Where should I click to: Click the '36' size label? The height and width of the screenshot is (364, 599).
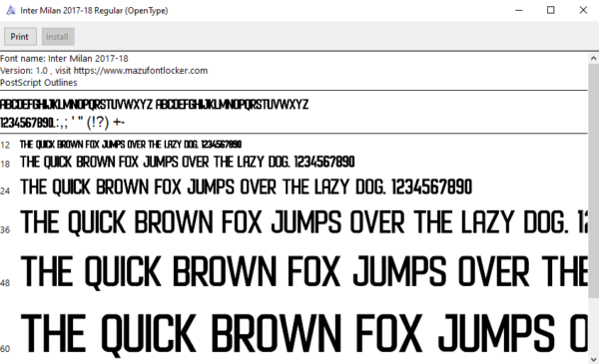coord(5,230)
